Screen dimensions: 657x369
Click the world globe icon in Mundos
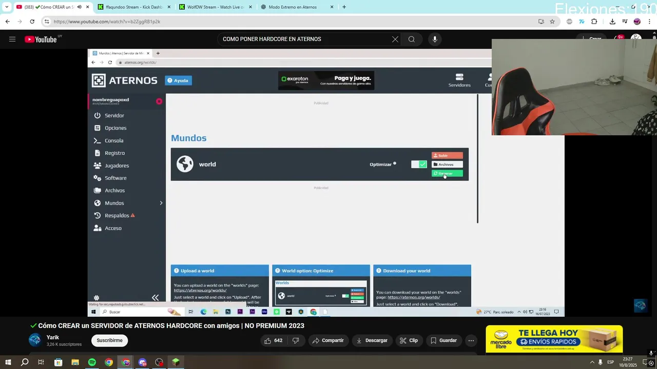tap(185, 164)
